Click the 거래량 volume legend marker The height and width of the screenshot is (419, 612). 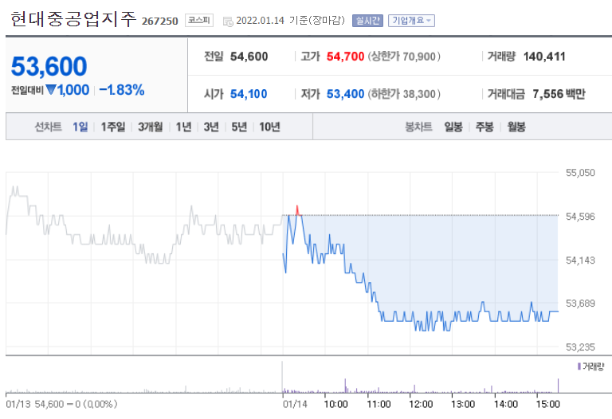[x=579, y=366]
